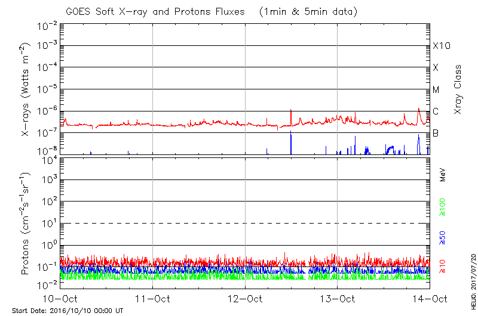
Task: Click the 'B' X-ray class label
Action: click(436, 133)
